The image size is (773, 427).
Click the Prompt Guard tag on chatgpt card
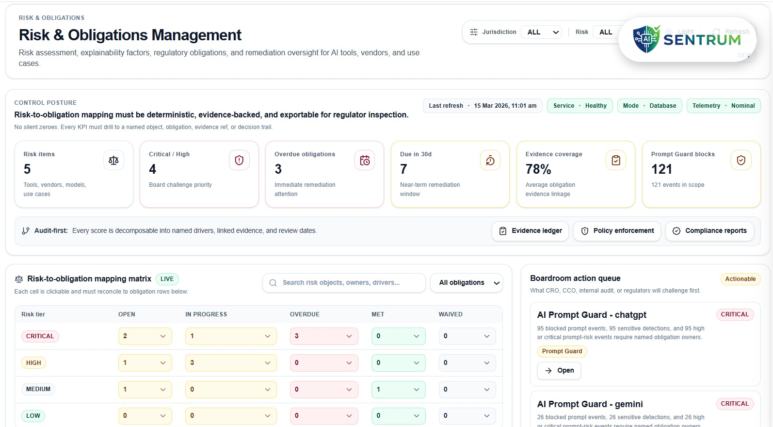coord(562,351)
